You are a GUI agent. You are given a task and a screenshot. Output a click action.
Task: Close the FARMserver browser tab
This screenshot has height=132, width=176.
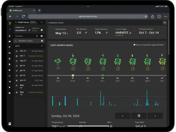(x=34, y=11)
